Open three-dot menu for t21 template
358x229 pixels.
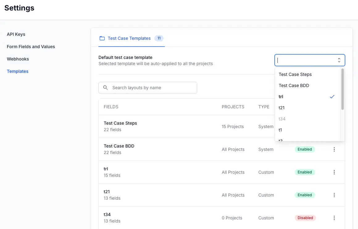coord(334,195)
